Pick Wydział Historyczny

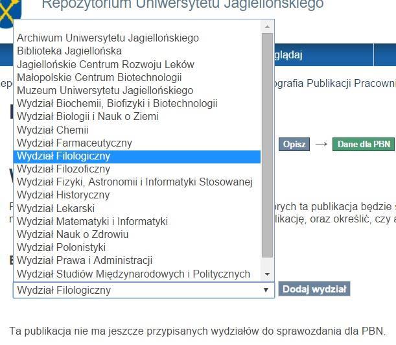pos(137,195)
